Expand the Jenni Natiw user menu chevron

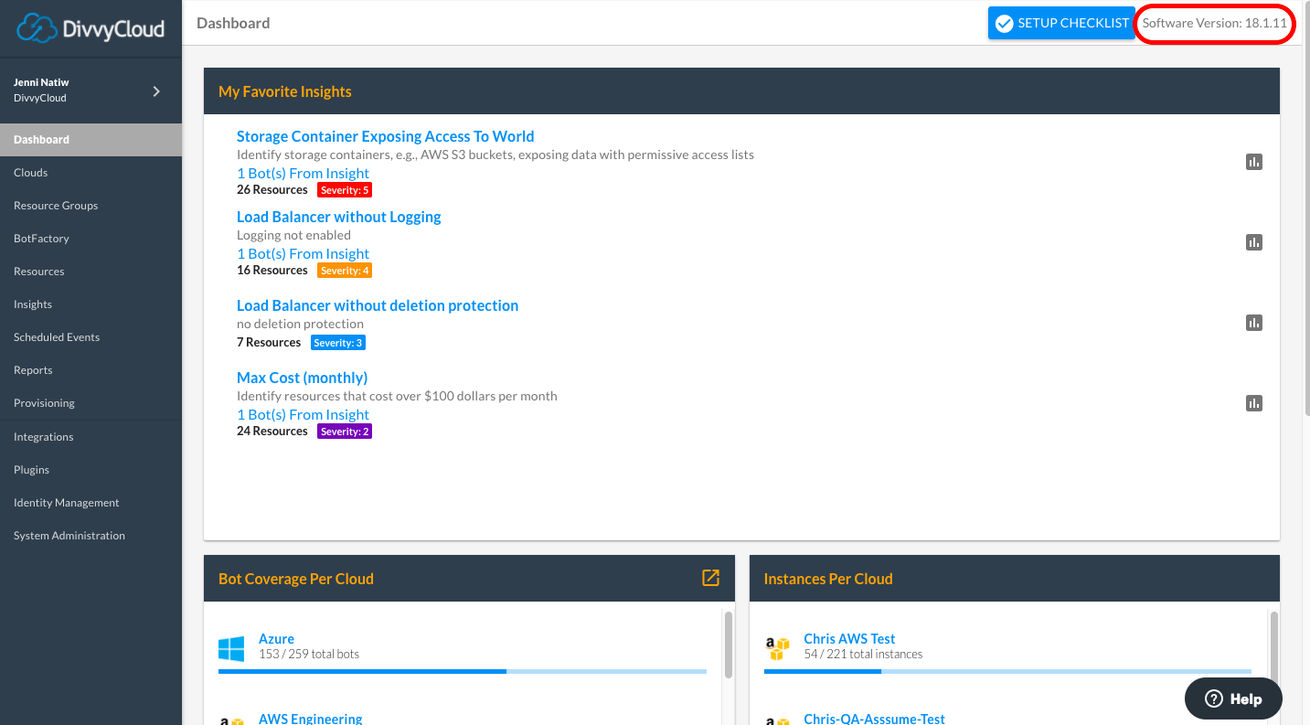[x=156, y=91]
